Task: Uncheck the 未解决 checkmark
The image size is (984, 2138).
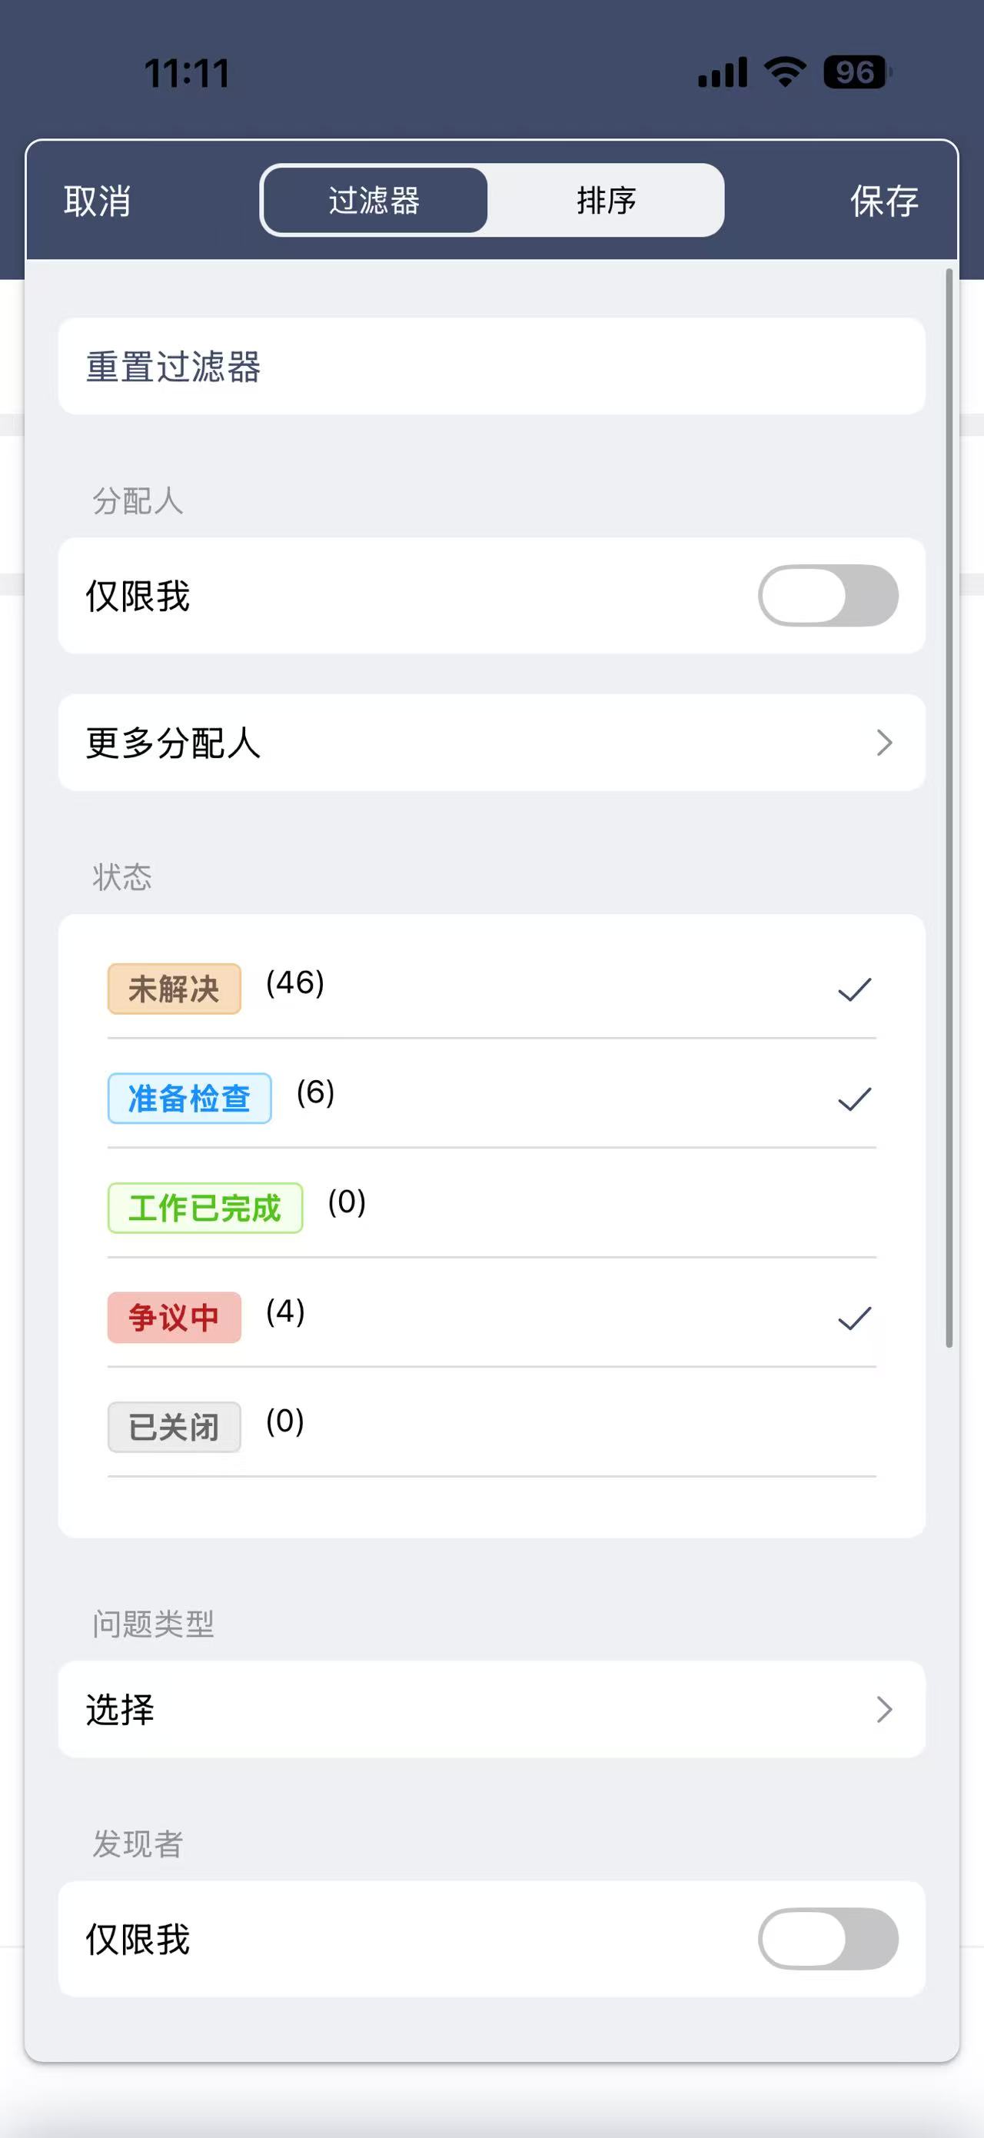Action: click(x=854, y=989)
